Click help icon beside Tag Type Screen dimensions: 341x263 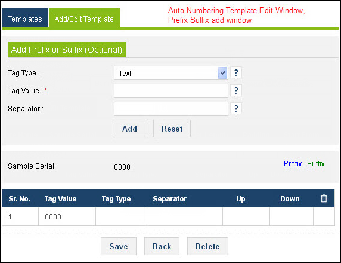(x=236, y=72)
